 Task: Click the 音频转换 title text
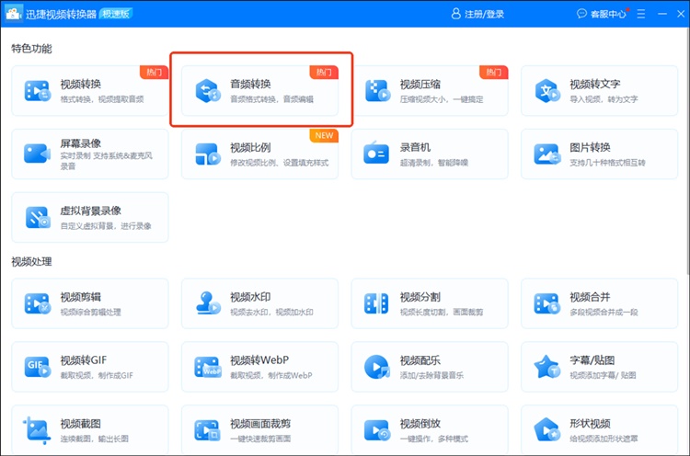(250, 84)
